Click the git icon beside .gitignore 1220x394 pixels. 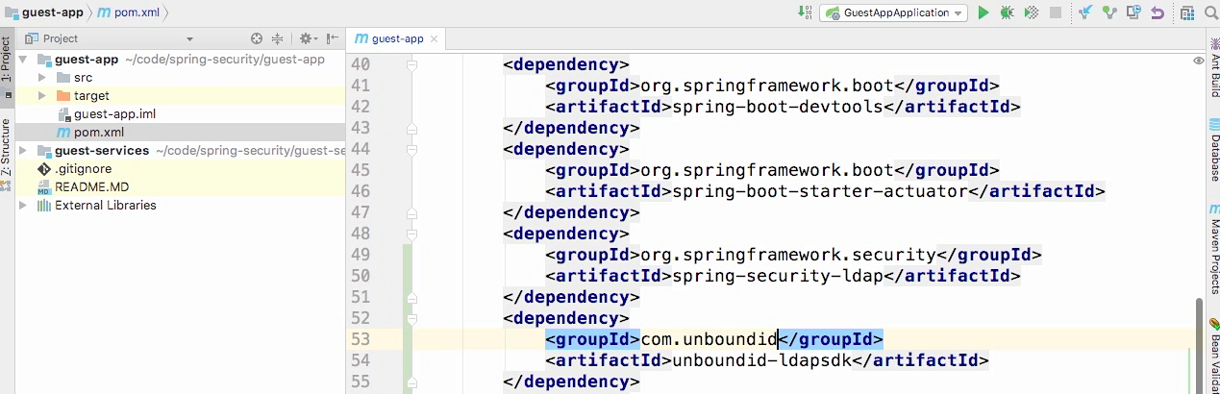tap(44, 169)
